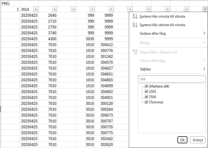Choose Sortera från största till minsta
Image resolution: width=208 pixels, height=148 pixels.
tap(162, 25)
